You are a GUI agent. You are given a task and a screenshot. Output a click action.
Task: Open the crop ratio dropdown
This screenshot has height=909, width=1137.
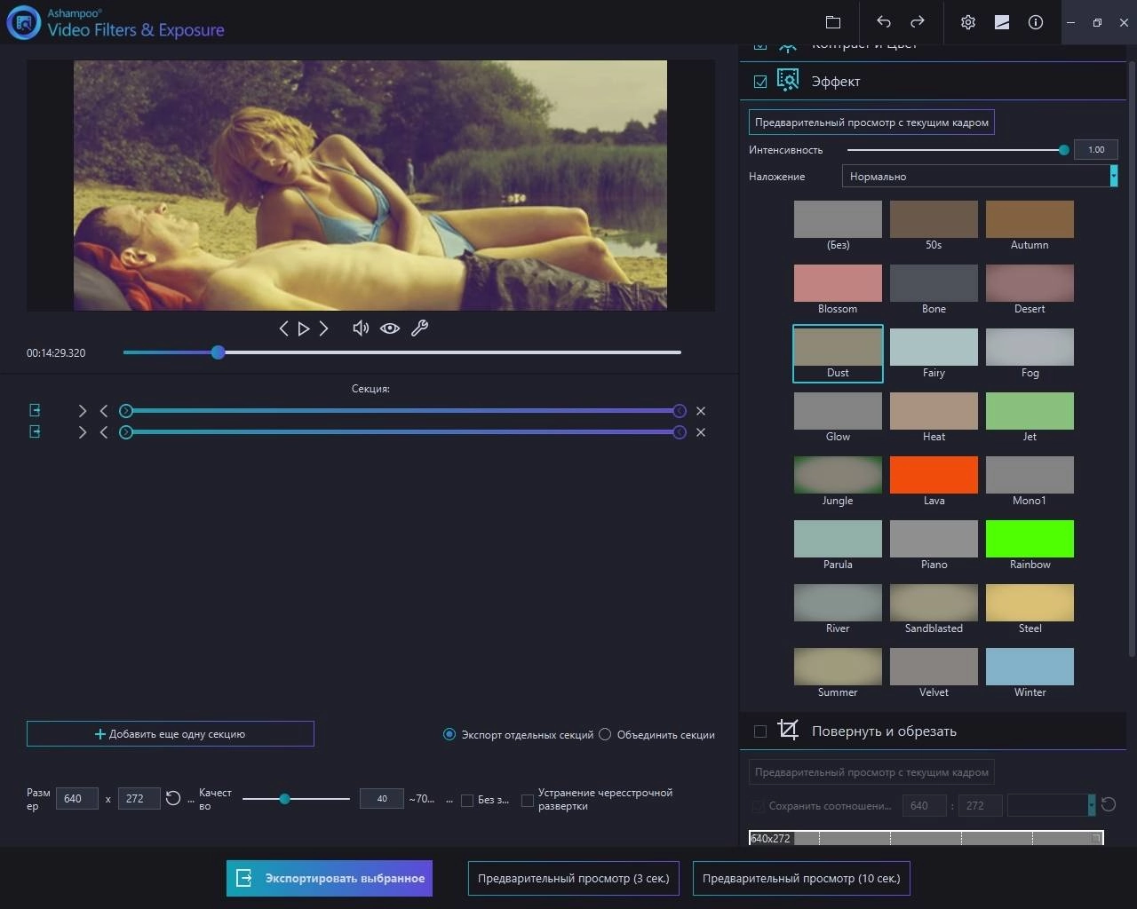[1052, 805]
